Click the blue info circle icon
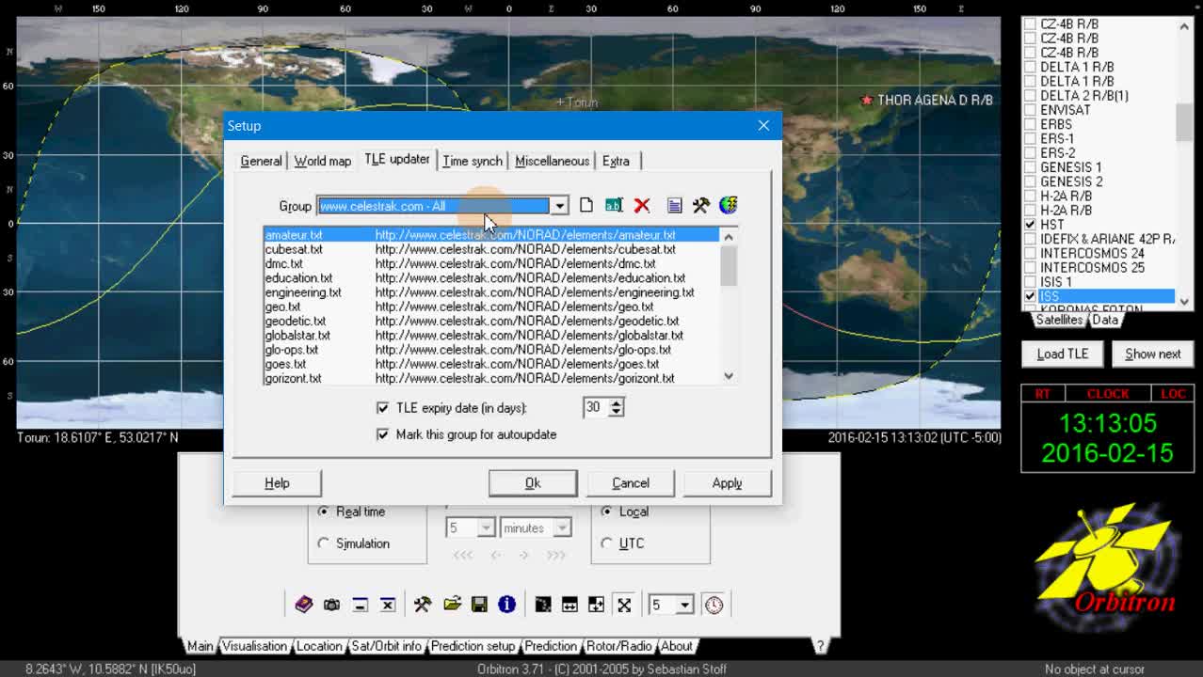Image resolution: width=1203 pixels, height=677 pixels. point(506,605)
